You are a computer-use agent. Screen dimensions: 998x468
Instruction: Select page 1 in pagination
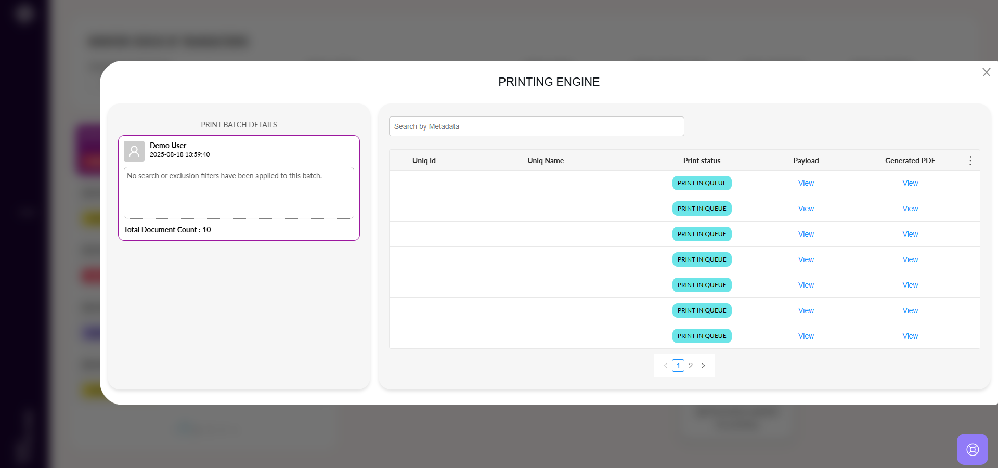pyautogui.click(x=678, y=366)
